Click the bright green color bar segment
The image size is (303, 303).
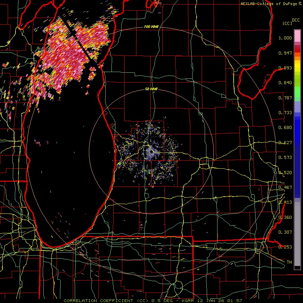(x=297, y=92)
